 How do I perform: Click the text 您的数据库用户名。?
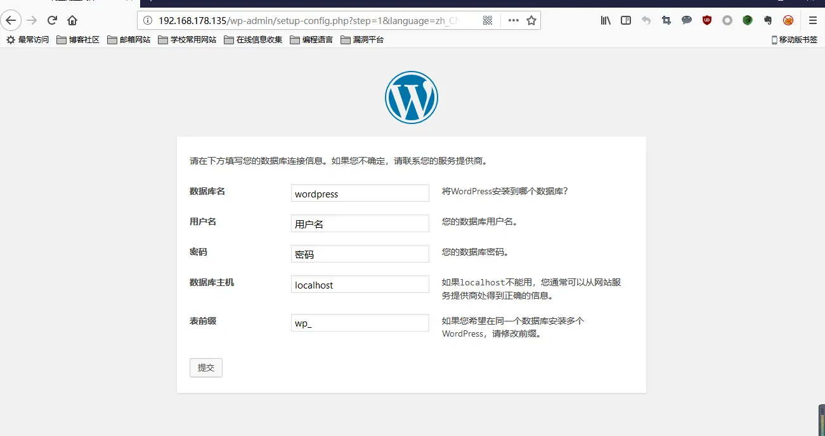(x=480, y=221)
